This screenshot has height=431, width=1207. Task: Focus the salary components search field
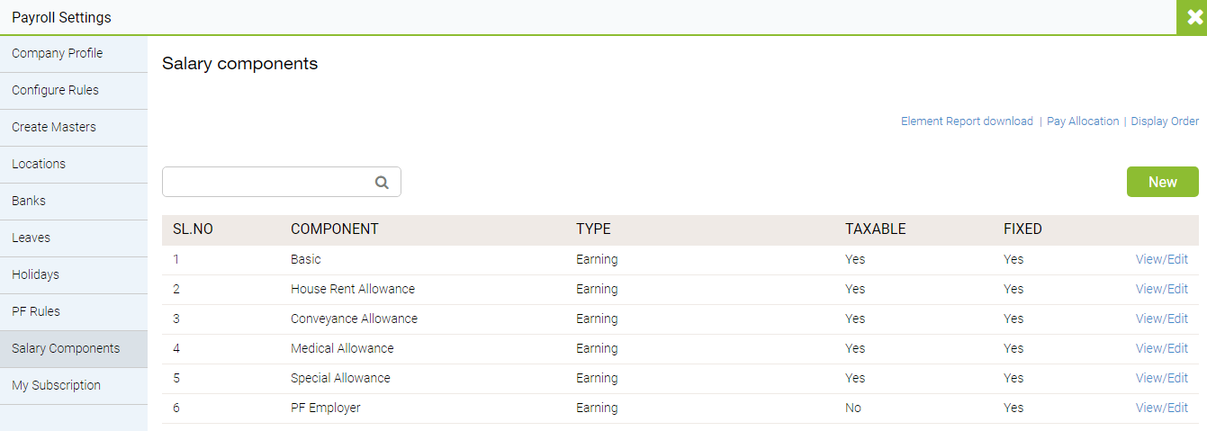click(282, 182)
